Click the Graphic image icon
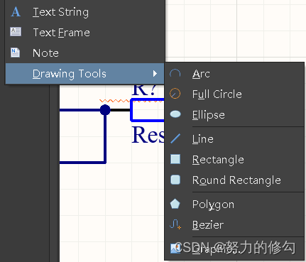The image size is (306, 262). [x=175, y=249]
